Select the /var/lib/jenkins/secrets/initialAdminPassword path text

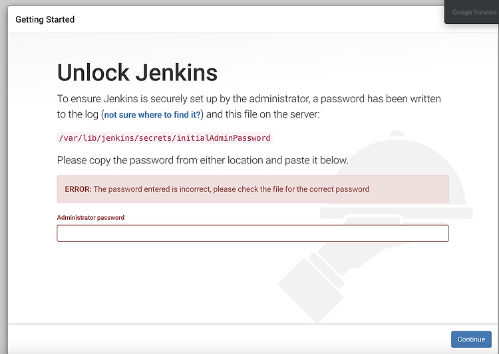[164, 138]
